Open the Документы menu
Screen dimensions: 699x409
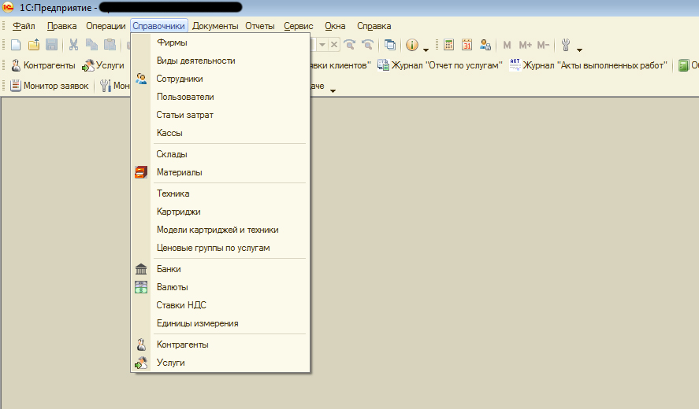pos(214,26)
